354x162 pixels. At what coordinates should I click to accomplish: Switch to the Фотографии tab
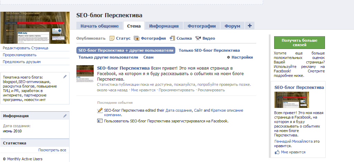(202, 26)
